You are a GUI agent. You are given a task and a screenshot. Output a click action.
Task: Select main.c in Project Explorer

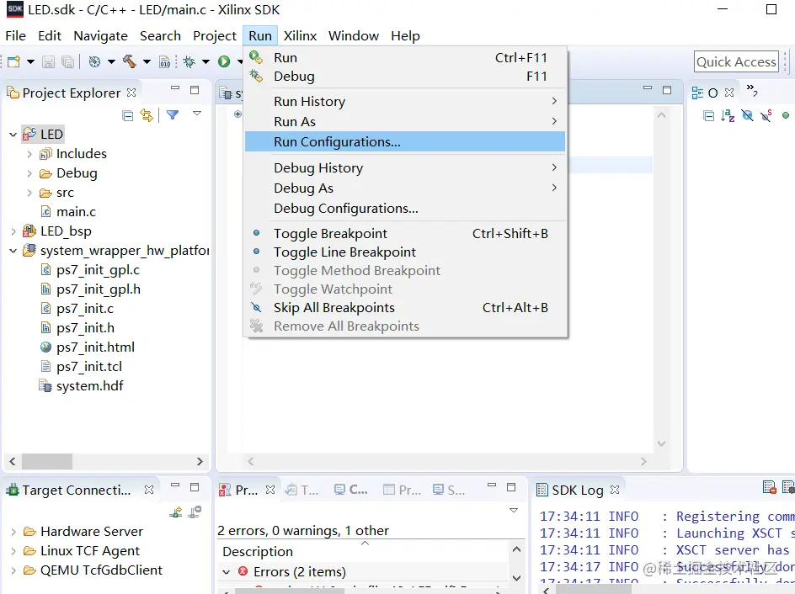coord(76,212)
